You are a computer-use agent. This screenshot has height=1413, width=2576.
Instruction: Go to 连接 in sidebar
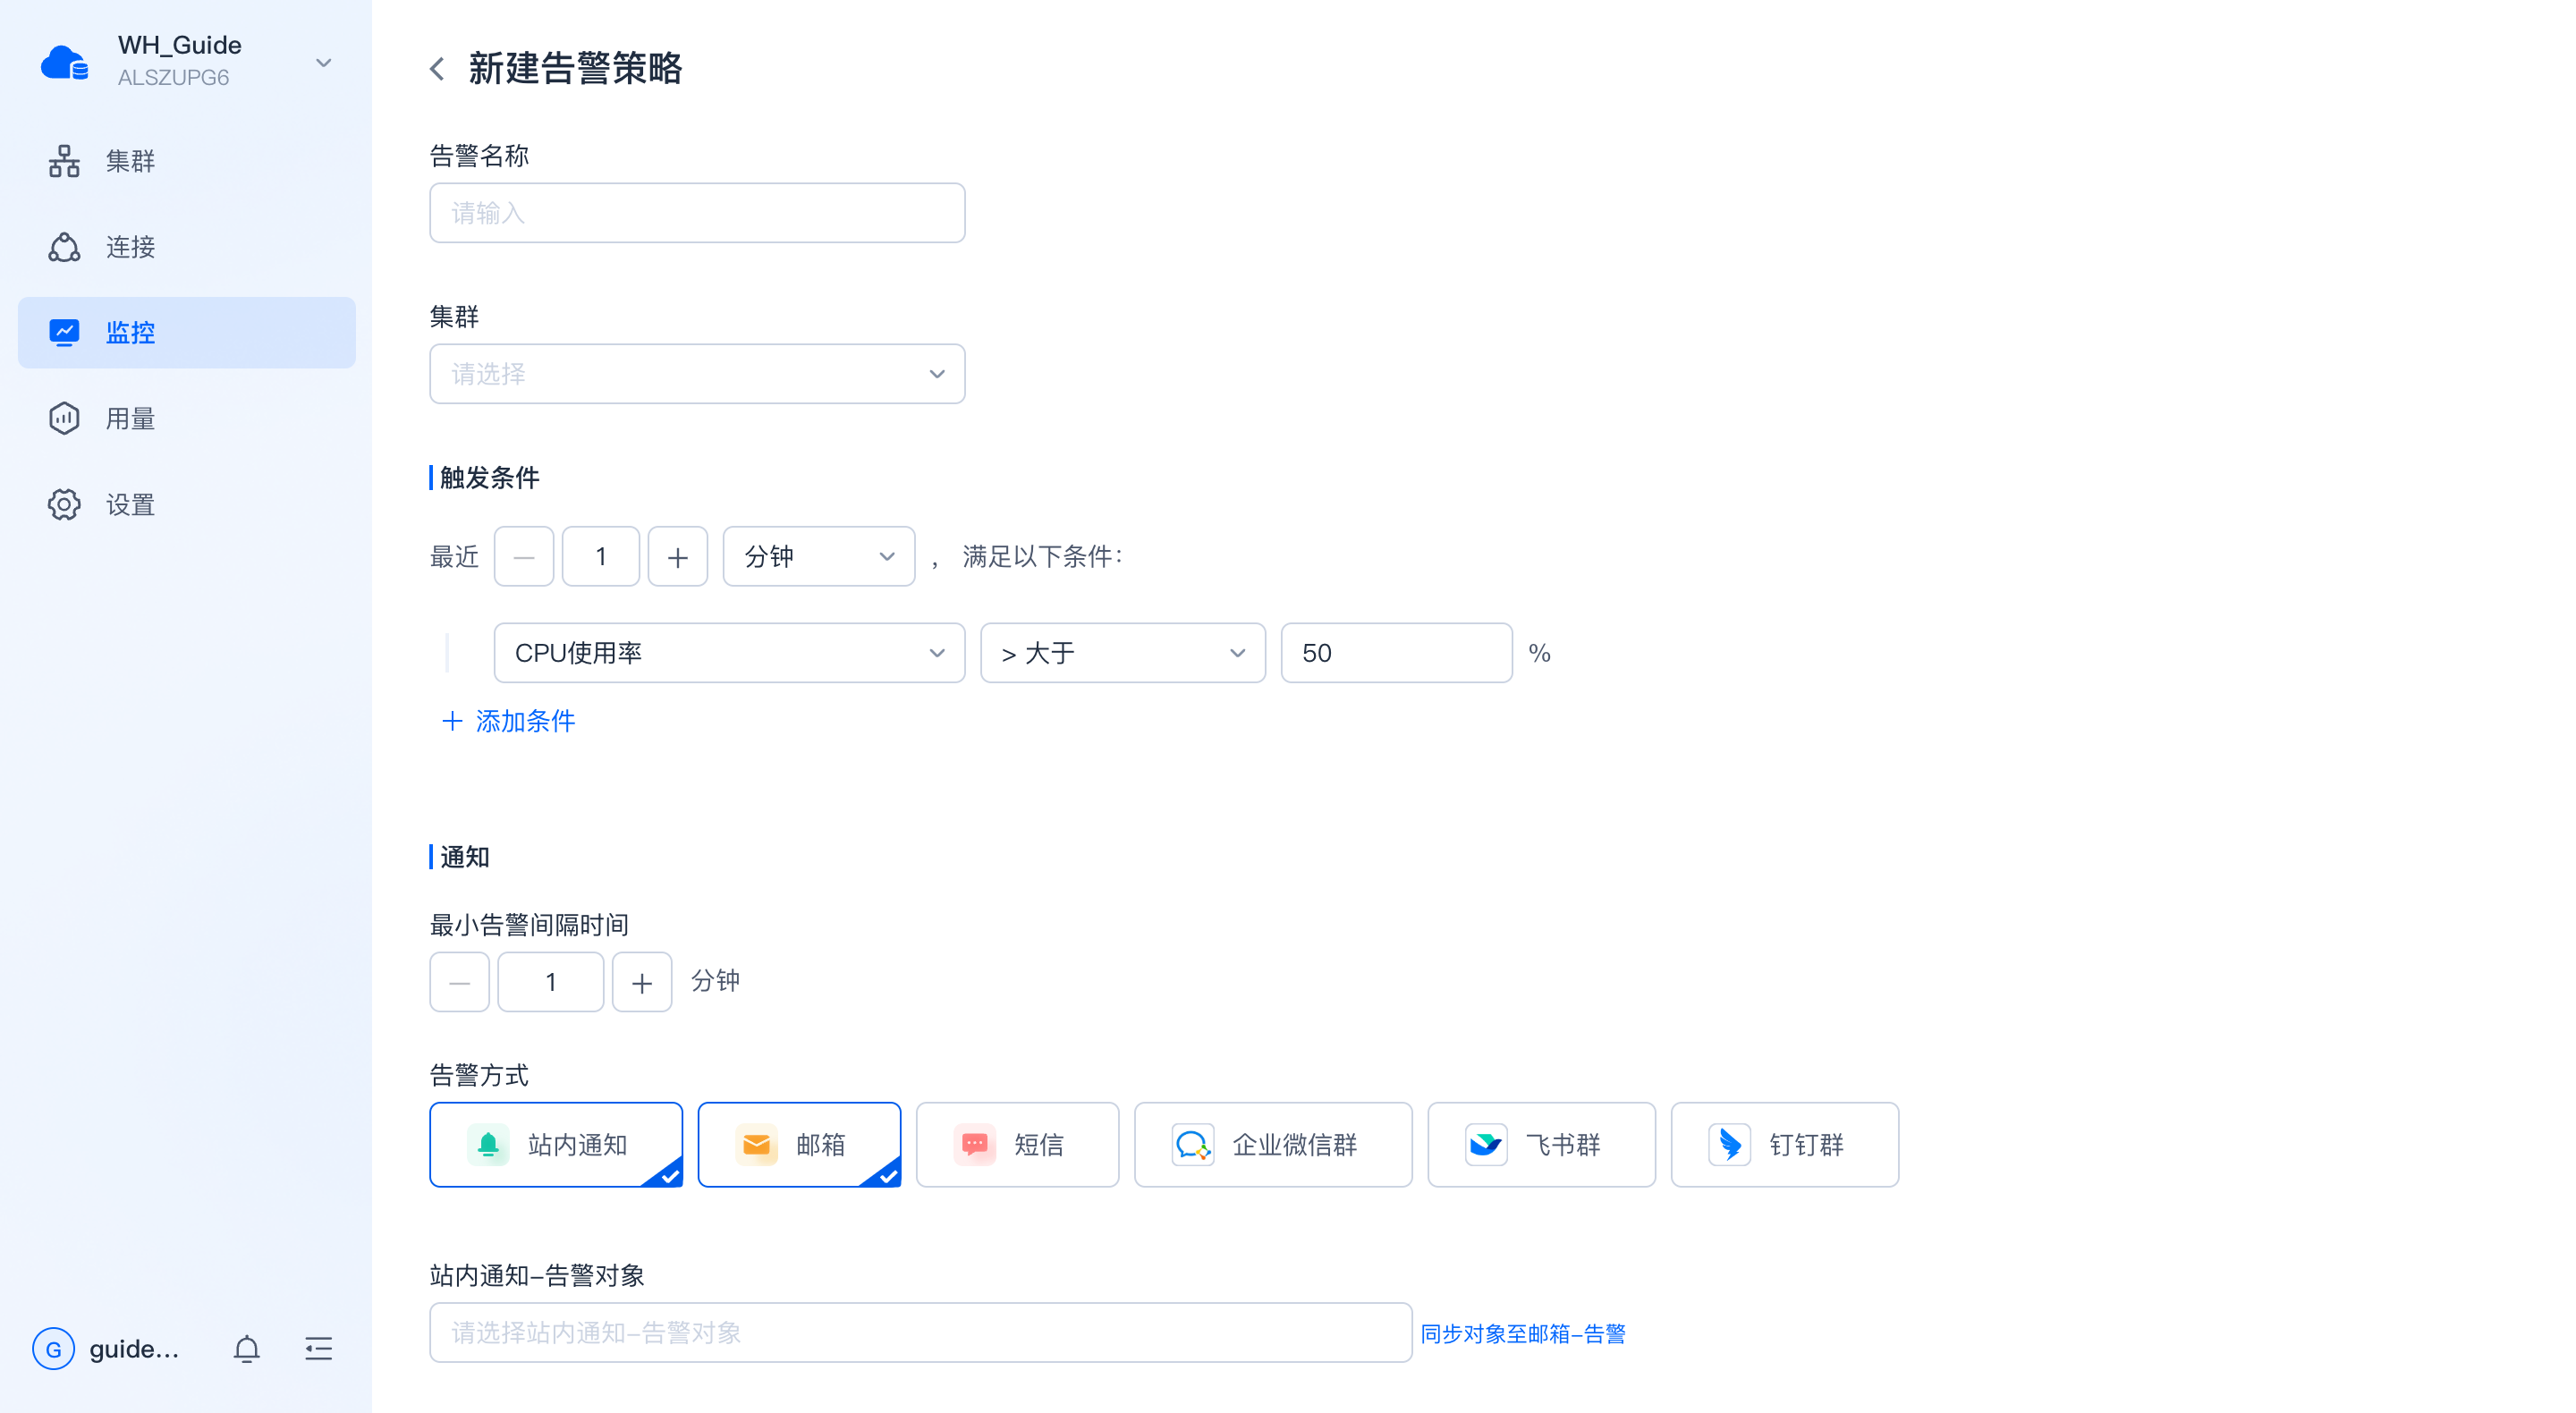coord(186,247)
